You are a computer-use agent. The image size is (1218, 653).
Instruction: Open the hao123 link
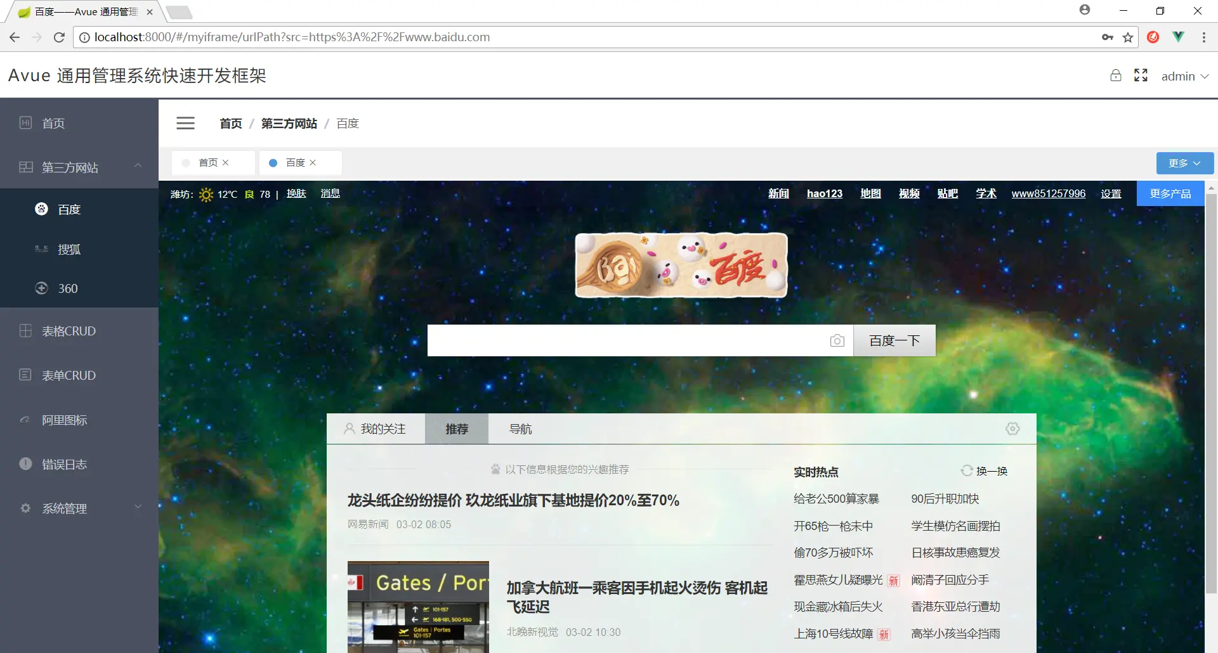825,193
